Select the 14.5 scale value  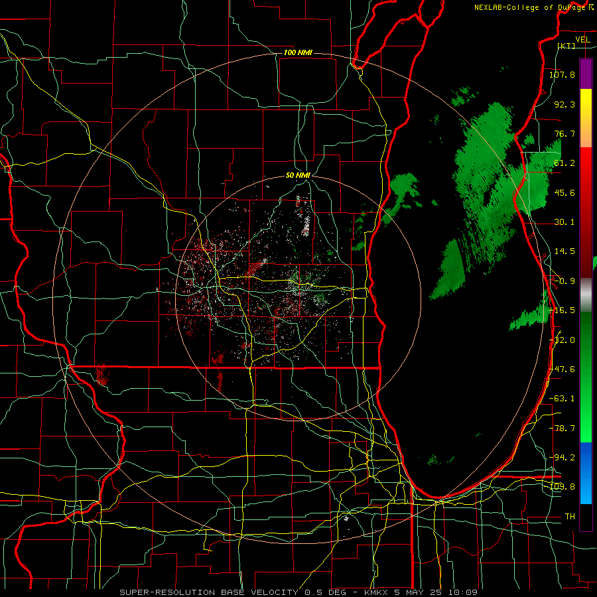[564, 251]
